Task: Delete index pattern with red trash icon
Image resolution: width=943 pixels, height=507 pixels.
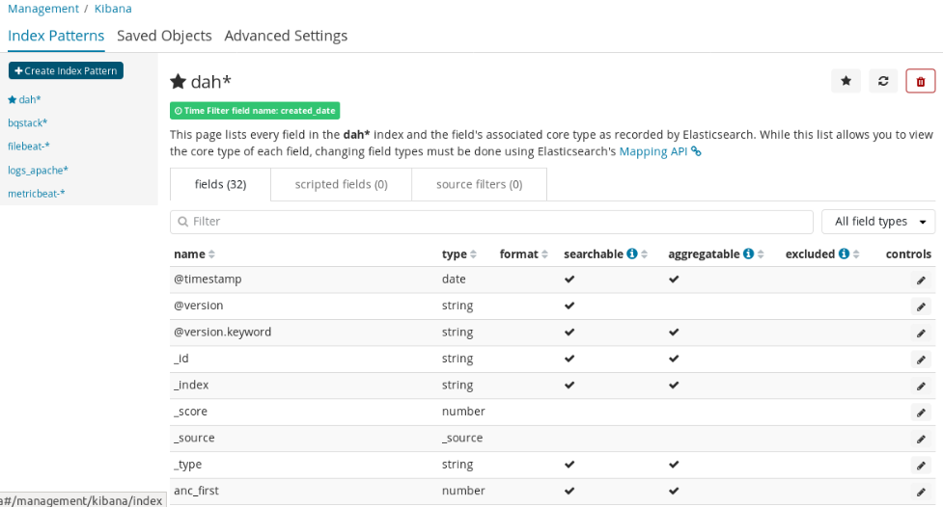Action: pos(921,81)
